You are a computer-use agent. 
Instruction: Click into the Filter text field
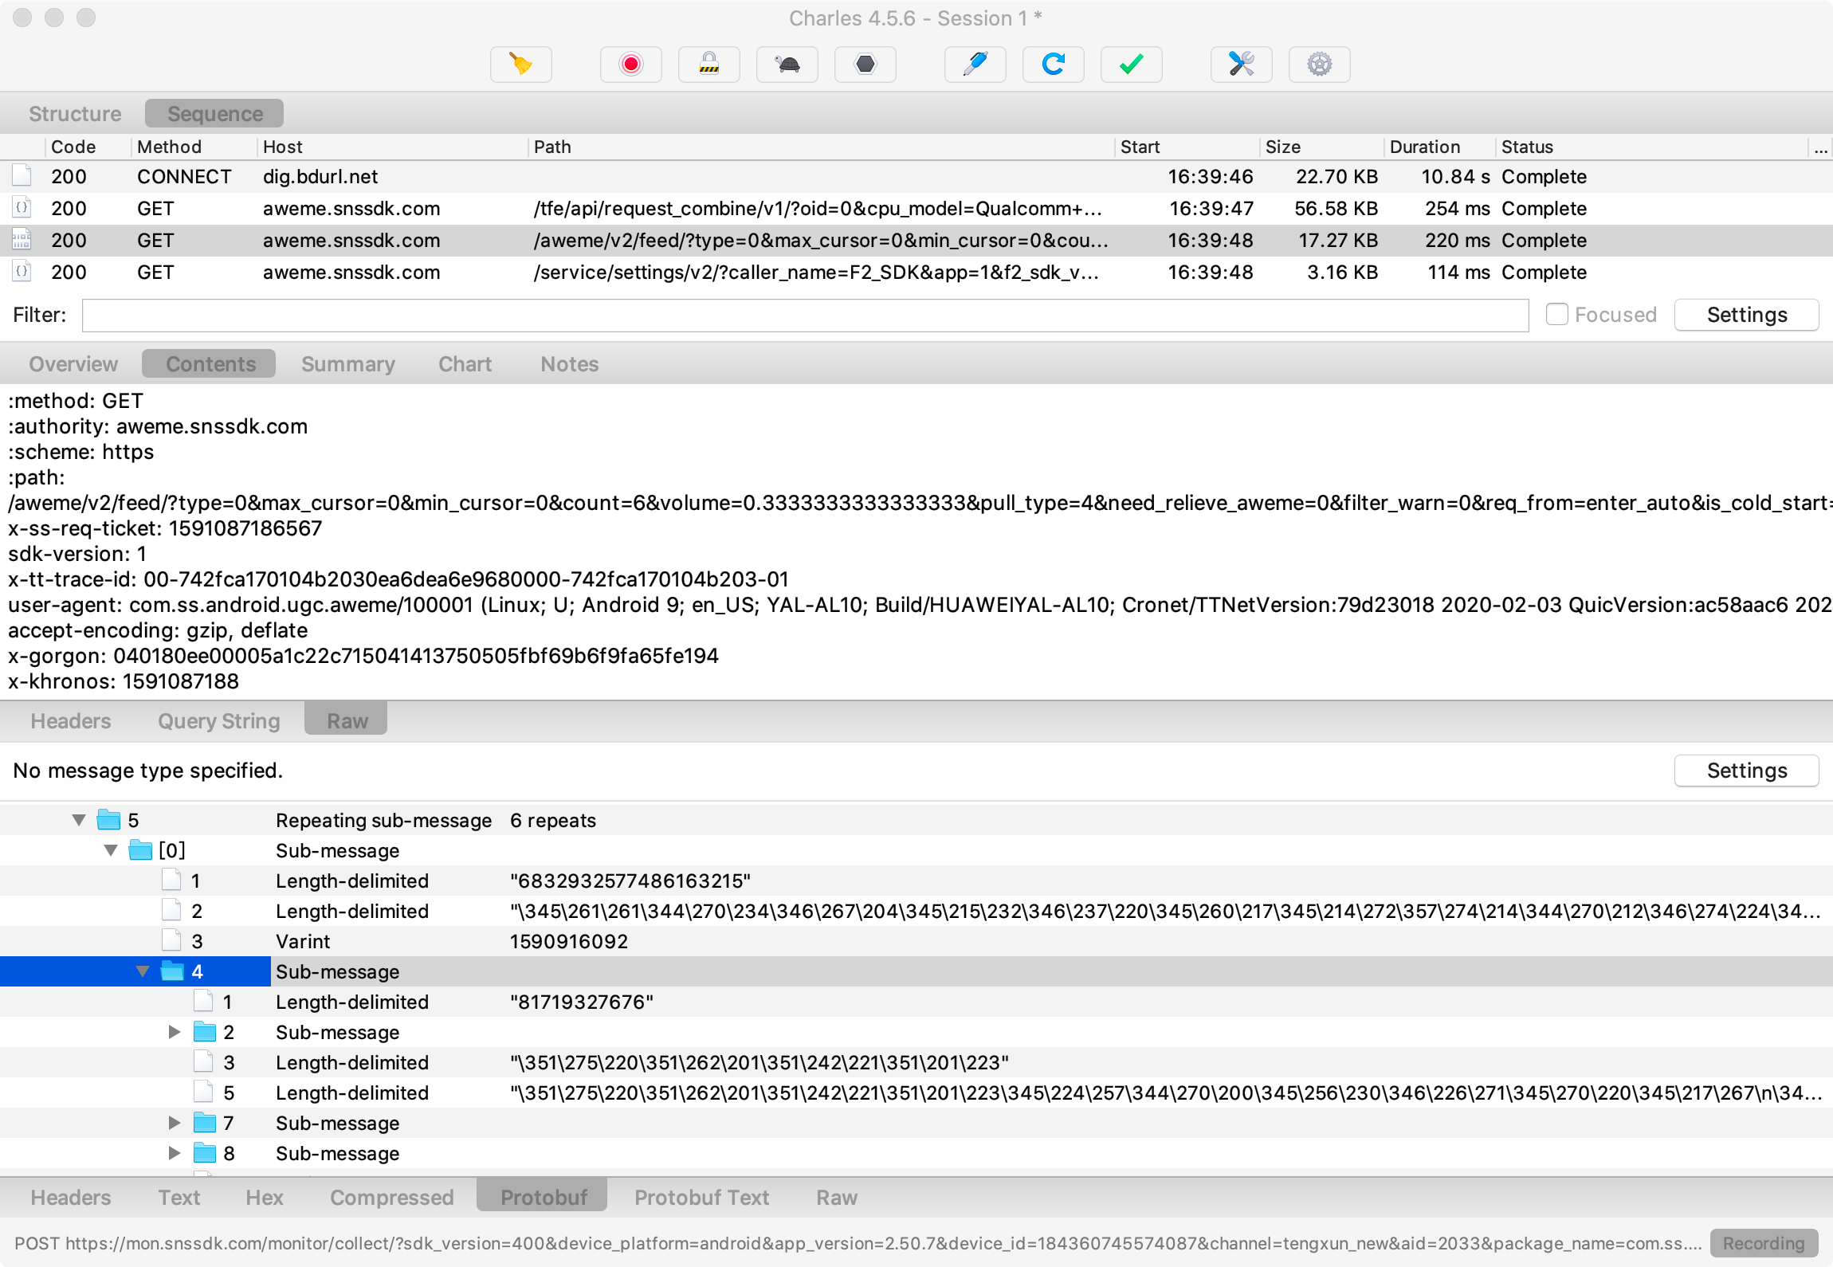pyautogui.click(x=805, y=315)
